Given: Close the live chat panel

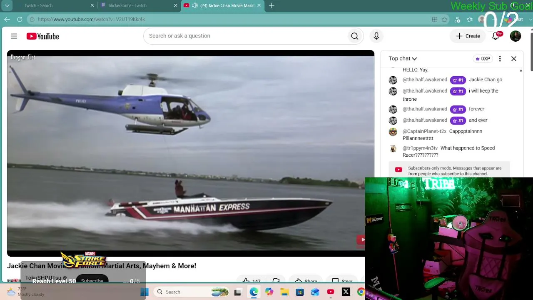Looking at the screenshot, I should click(514, 59).
